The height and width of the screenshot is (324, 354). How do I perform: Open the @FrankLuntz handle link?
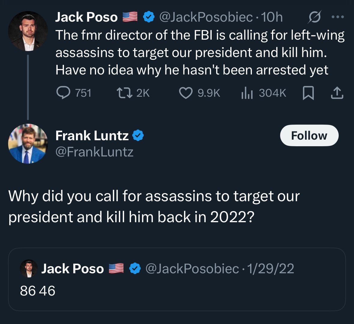coord(94,152)
